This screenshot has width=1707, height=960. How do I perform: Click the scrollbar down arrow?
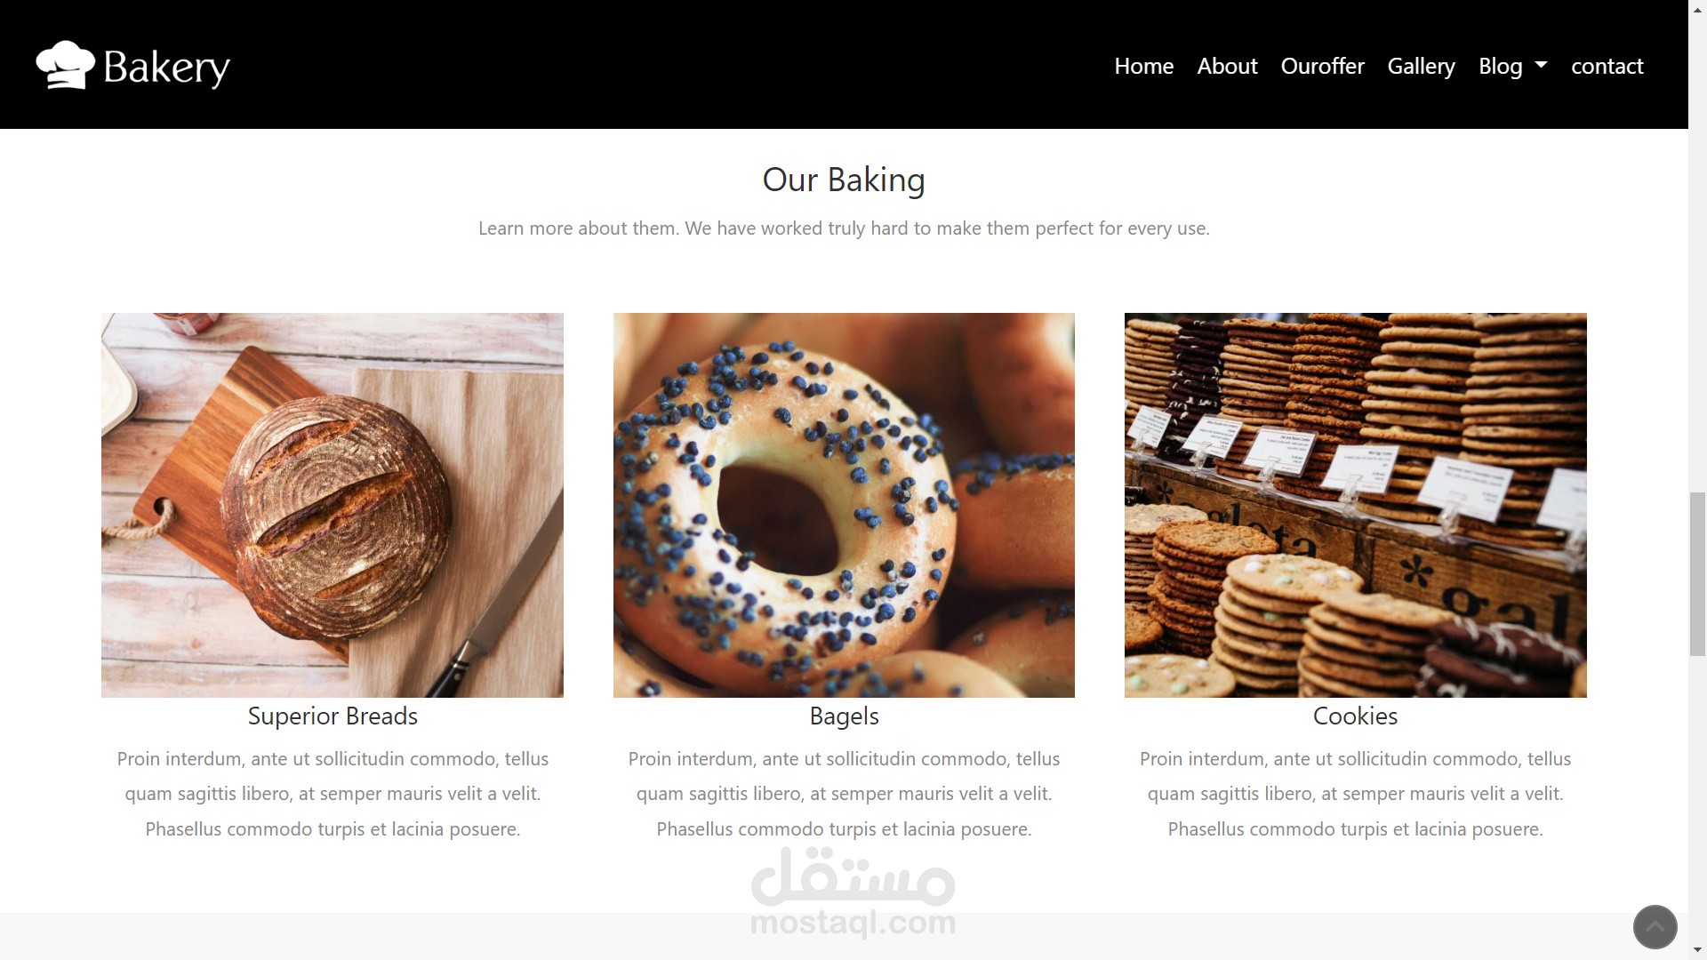[1697, 951]
